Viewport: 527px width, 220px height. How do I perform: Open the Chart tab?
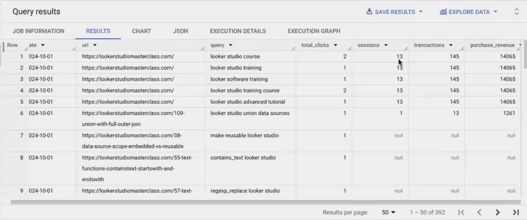click(x=142, y=31)
